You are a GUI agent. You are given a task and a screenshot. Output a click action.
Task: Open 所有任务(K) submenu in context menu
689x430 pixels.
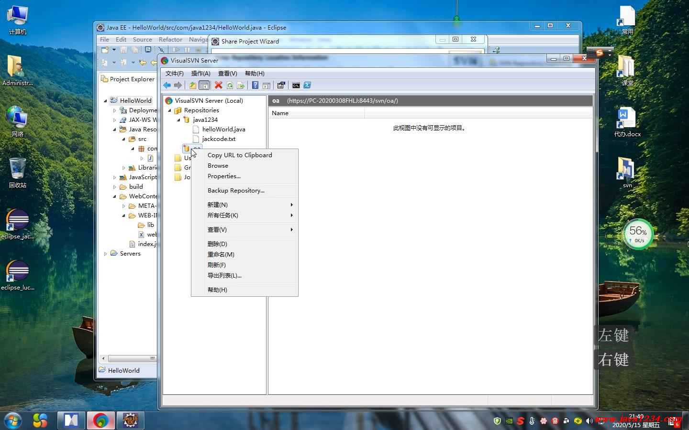tap(244, 215)
